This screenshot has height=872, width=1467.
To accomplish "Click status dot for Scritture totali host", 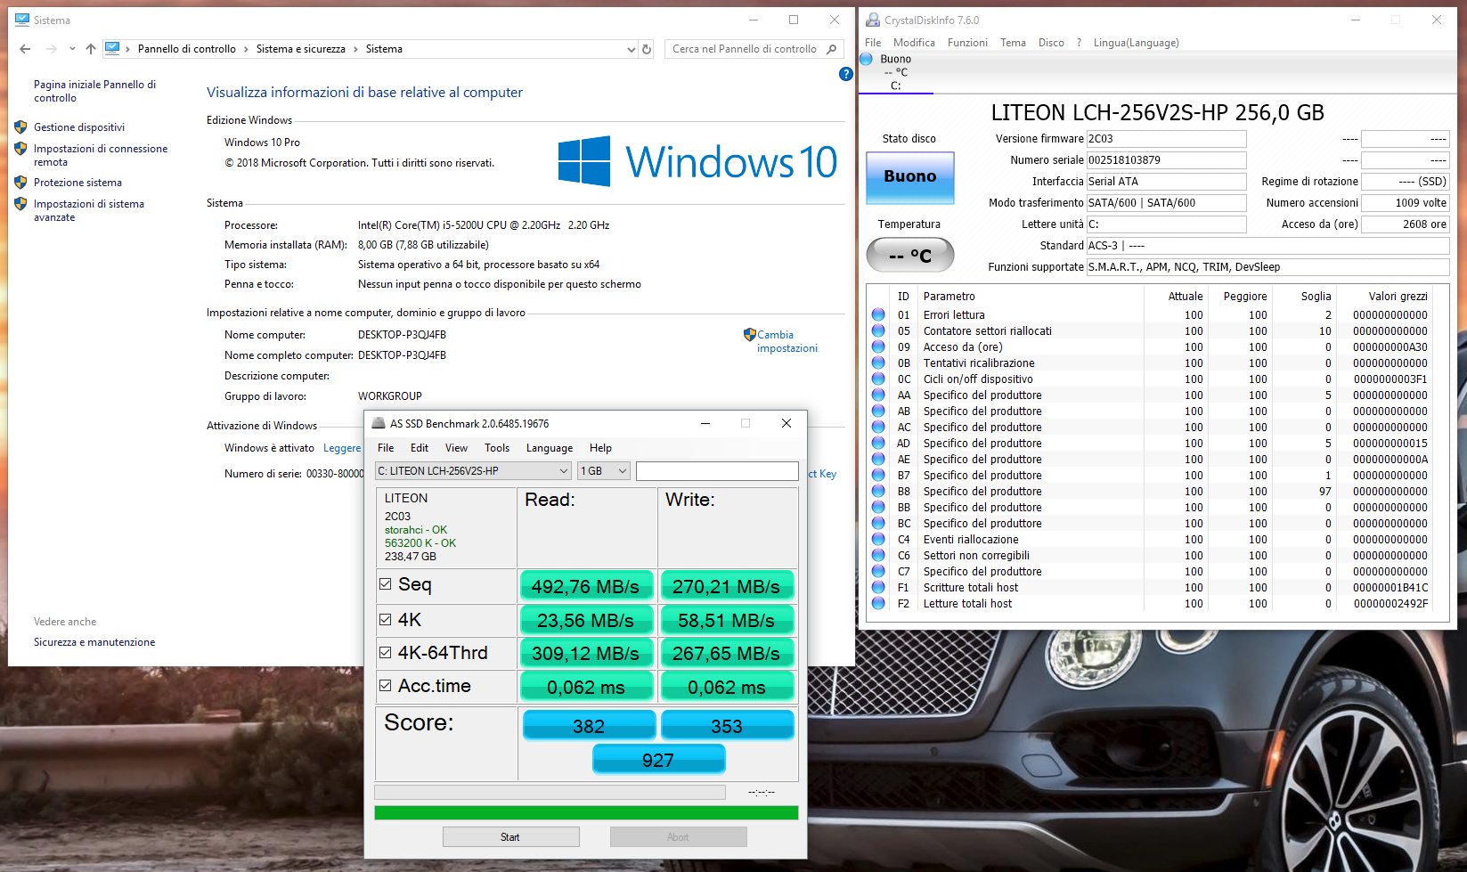I will tap(878, 587).
